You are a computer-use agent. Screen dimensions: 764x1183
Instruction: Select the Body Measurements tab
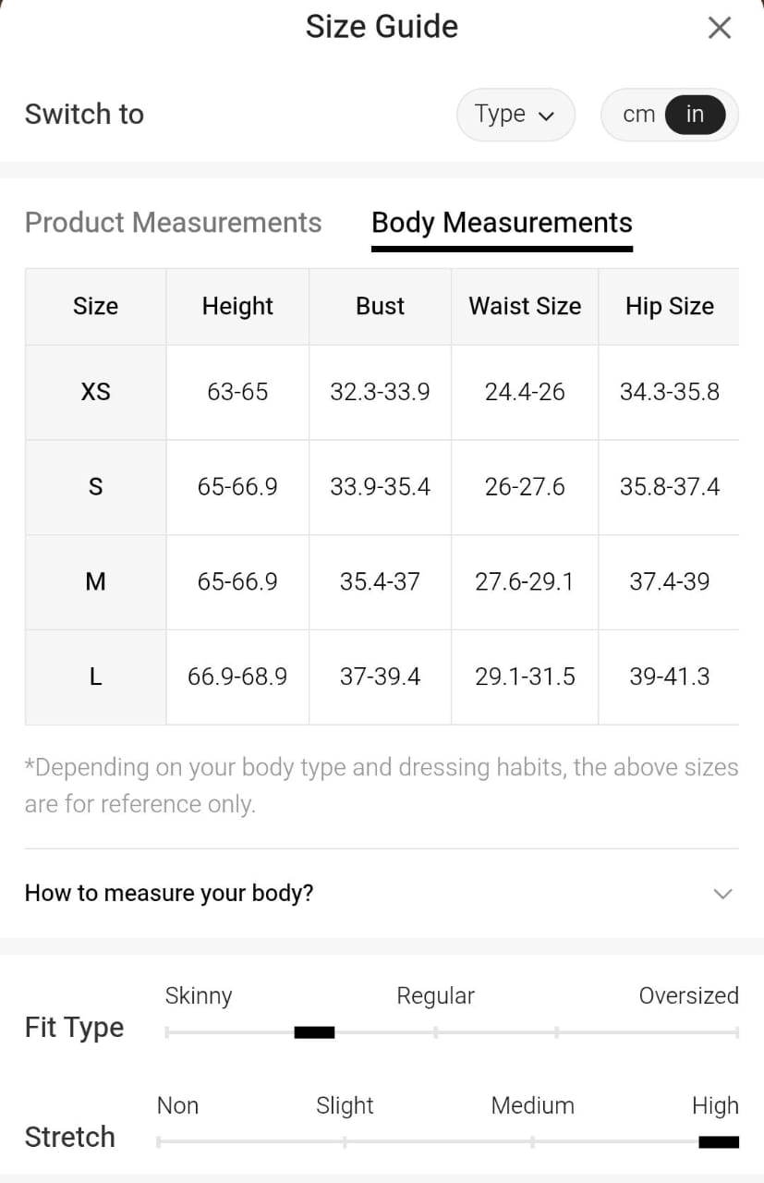[502, 223]
